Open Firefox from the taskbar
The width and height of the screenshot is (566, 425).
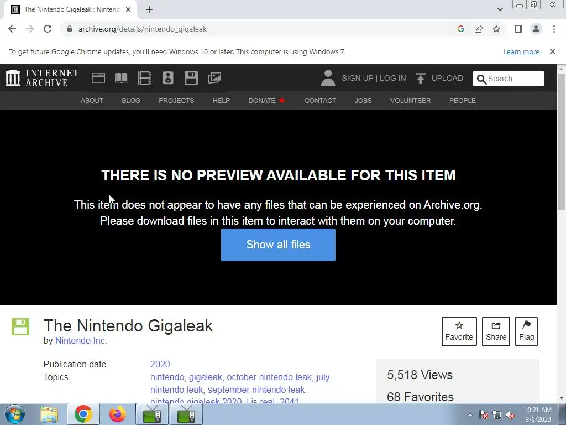pyautogui.click(x=117, y=414)
